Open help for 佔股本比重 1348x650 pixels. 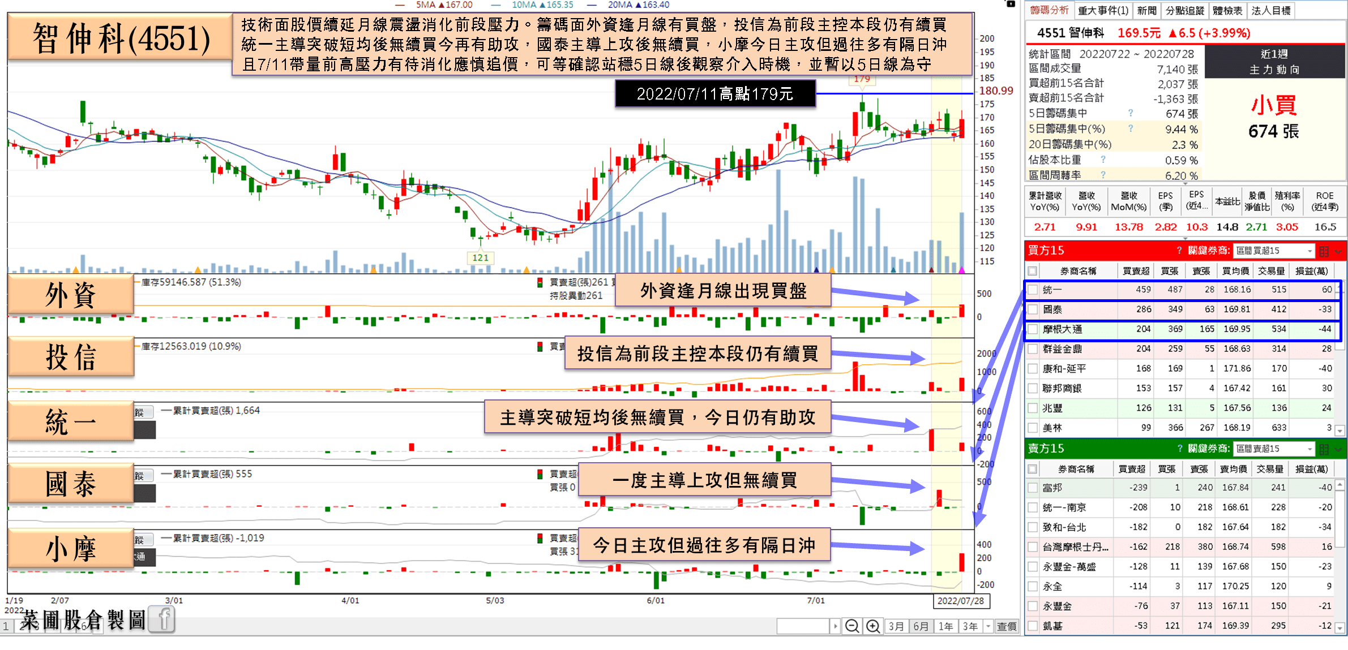coord(1103,160)
